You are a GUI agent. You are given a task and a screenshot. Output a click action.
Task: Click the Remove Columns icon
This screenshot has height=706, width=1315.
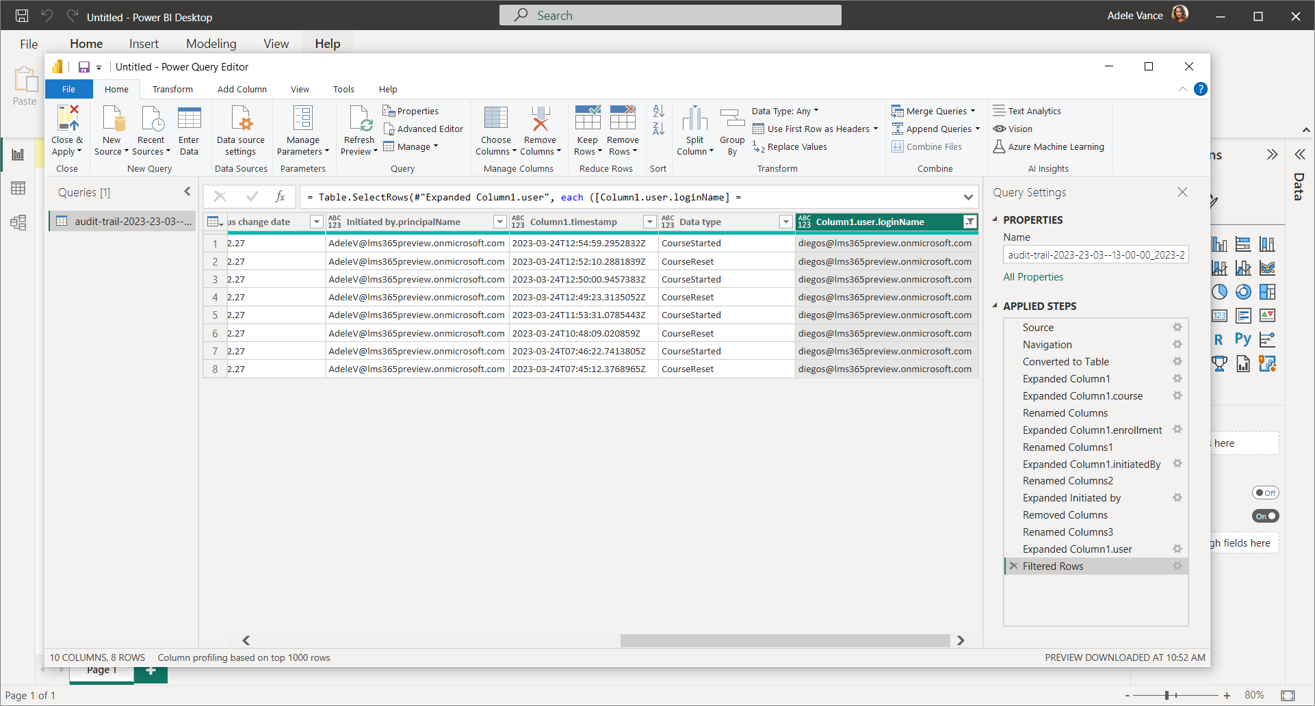pyautogui.click(x=540, y=118)
